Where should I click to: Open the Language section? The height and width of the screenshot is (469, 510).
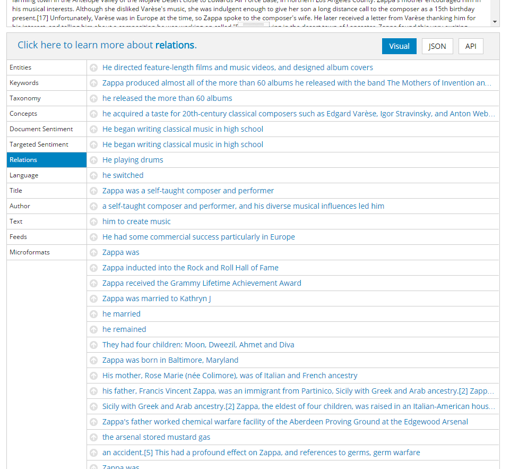(x=47, y=175)
